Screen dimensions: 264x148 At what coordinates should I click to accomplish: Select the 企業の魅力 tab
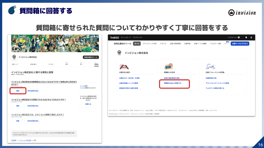point(33,64)
